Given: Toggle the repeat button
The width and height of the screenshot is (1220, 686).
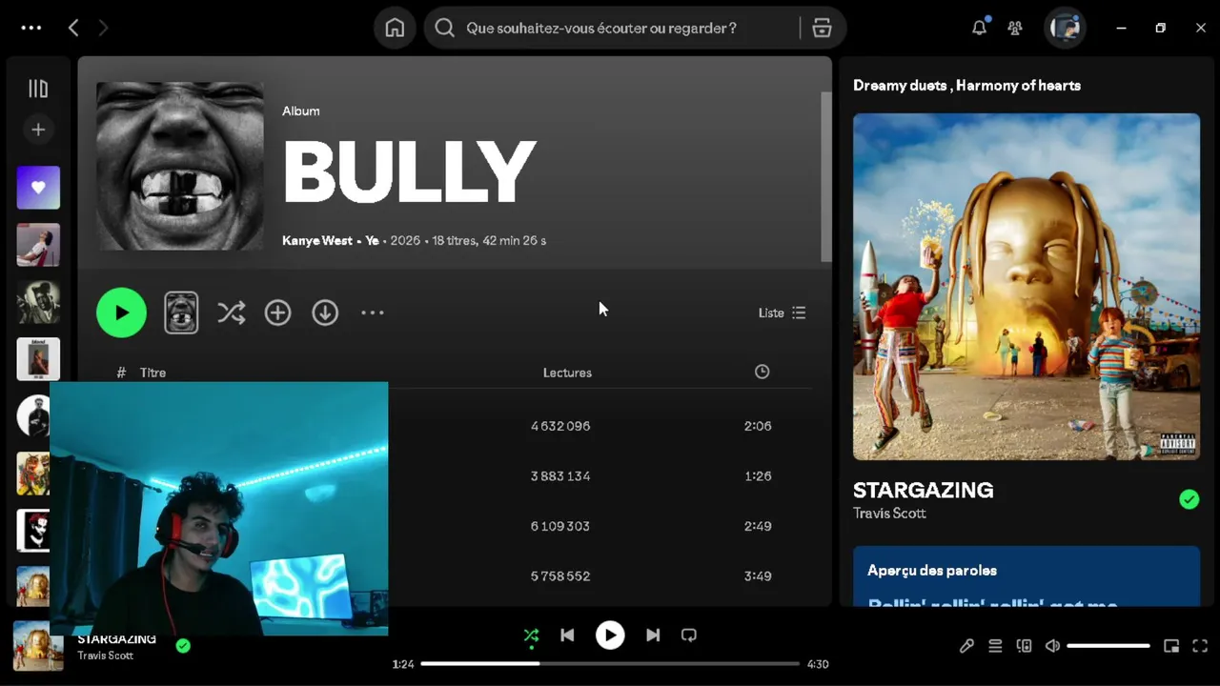Looking at the screenshot, I should tap(689, 636).
